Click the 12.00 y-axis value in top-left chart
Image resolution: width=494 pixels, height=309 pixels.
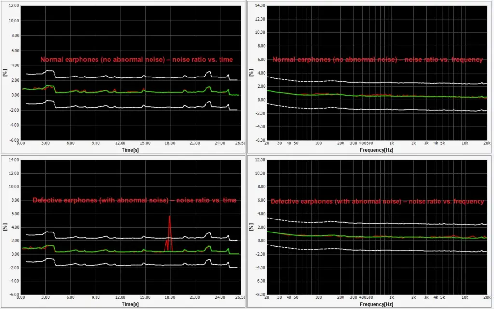tap(14, 6)
